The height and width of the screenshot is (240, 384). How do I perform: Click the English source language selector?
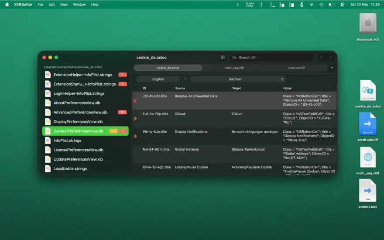[158, 79]
